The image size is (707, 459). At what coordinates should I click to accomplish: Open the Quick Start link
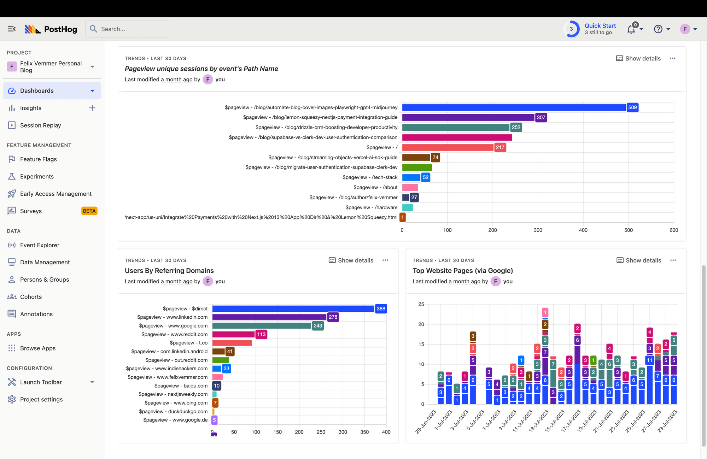[600, 25]
